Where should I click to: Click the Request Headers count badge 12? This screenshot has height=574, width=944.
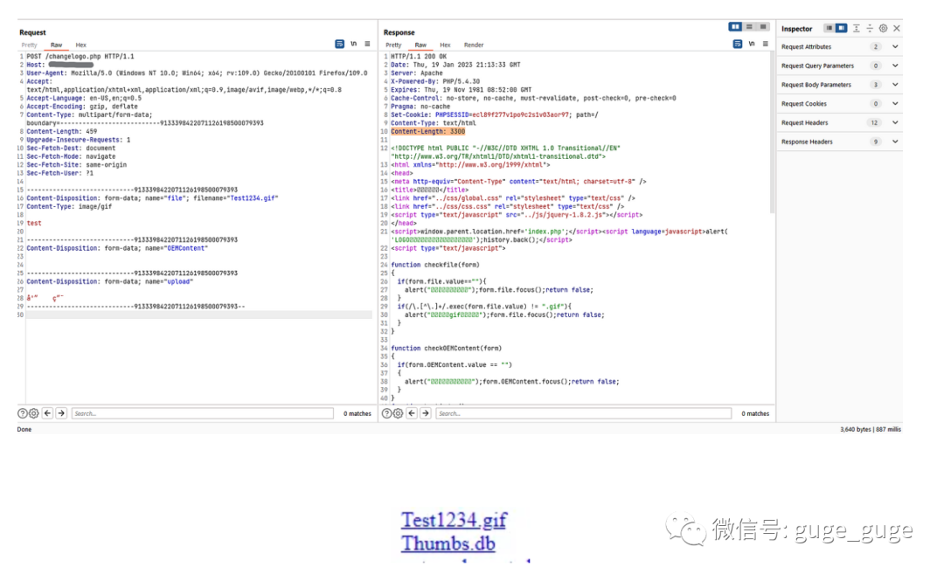pos(874,122)
